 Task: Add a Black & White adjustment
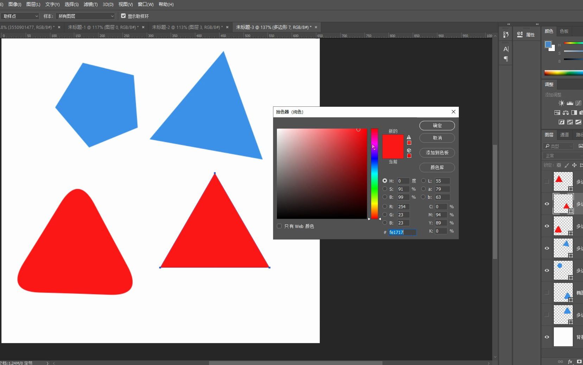[x=574, y=113]
